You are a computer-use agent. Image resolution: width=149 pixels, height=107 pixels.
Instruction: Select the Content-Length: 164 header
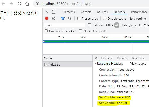114,75
